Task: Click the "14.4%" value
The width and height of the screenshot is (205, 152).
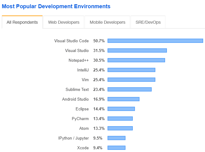Action: 99,109
